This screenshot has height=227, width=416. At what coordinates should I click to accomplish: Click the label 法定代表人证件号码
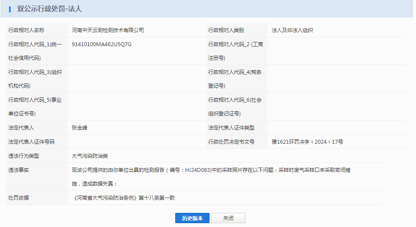[31, 142]
